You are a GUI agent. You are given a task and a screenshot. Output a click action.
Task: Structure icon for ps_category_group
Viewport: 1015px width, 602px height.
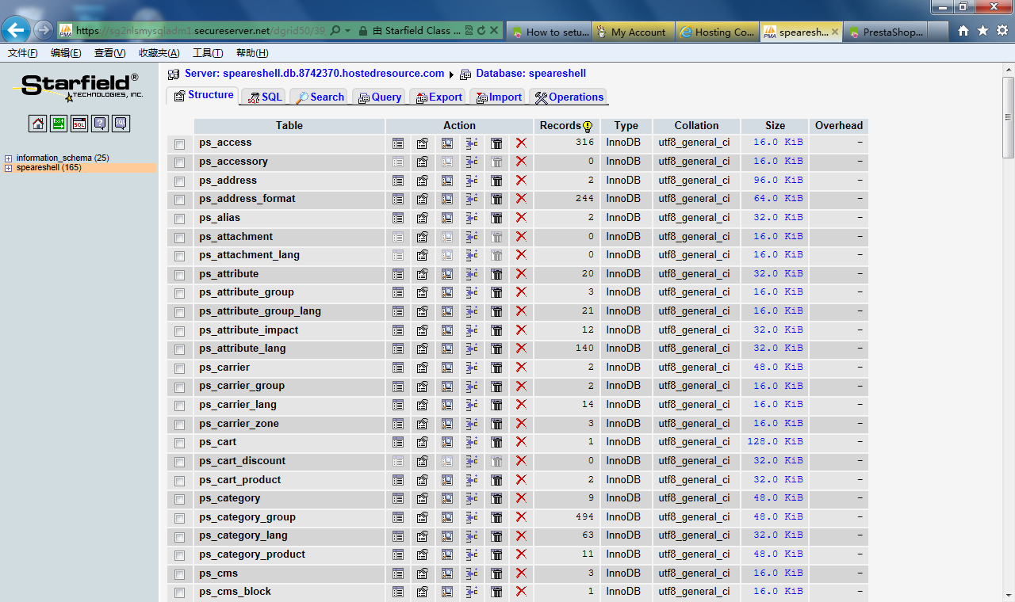[x=423, y=517]
